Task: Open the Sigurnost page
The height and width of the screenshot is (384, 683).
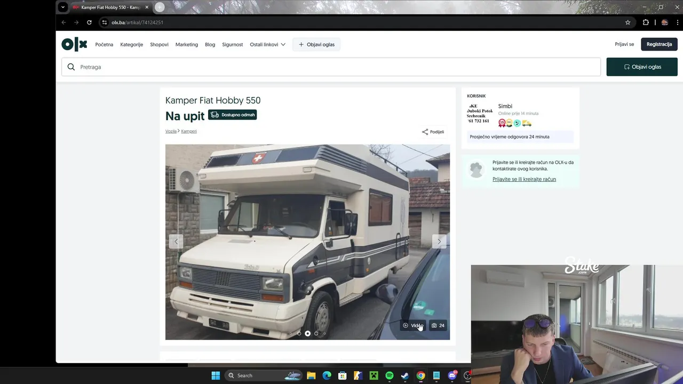Action: pos(233,44)
